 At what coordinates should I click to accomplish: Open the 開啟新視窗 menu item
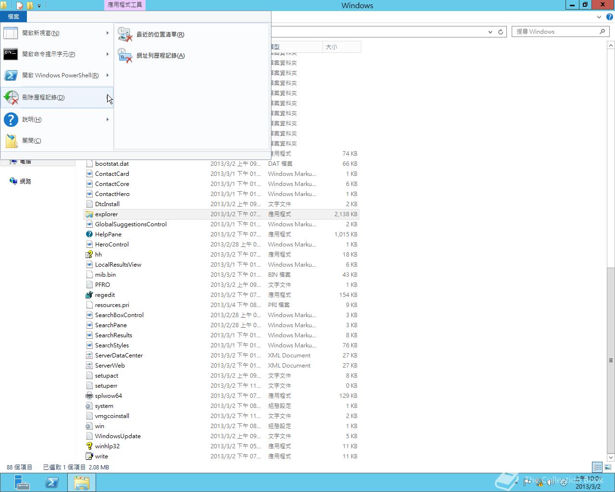57,33
